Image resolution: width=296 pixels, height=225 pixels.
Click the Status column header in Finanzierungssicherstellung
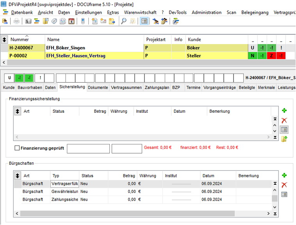65,111
